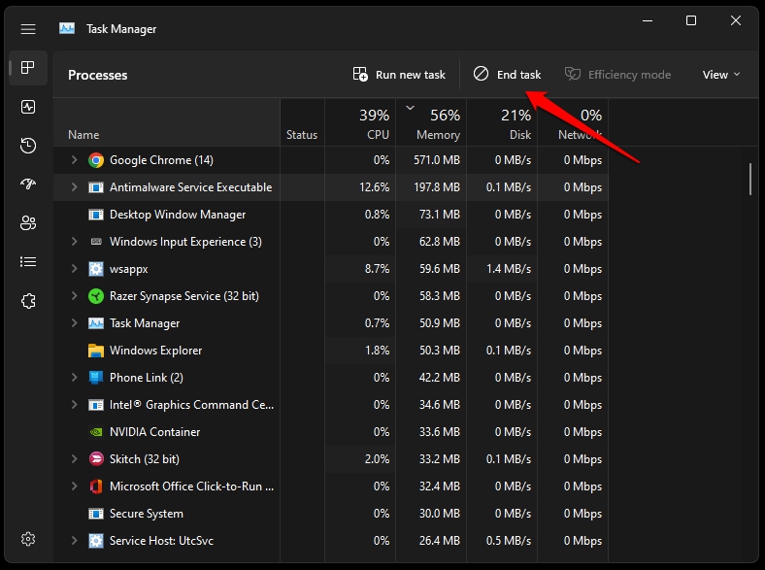Open the App history sidebar icon
This screenshot has width=765, height=570.
28,146
